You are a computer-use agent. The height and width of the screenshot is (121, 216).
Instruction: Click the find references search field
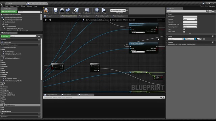click(101, 97)
